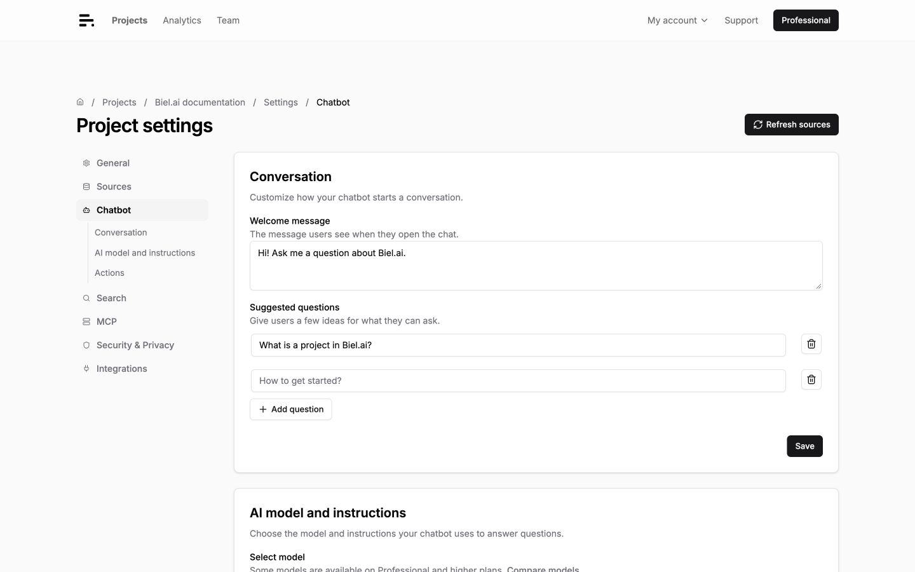Image resolution: width=915 pixels, height=572 pixels.
Task: Open the Analytics top nav tab
Action: [x=182, y=20]
